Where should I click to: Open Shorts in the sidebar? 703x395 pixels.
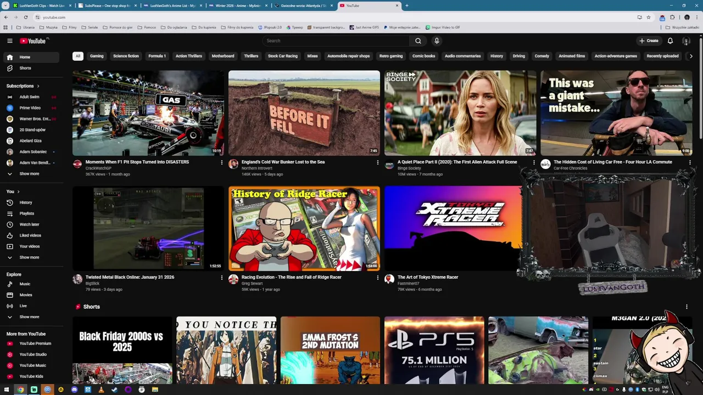pyautogui.click(x=32, y=68)
